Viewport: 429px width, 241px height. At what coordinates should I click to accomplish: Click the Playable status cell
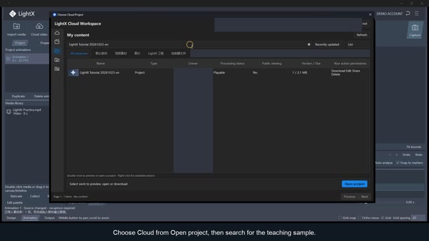219,73
